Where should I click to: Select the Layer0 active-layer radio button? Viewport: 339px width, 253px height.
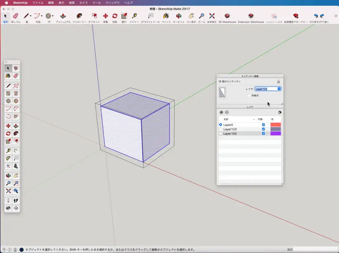(220, 125)
